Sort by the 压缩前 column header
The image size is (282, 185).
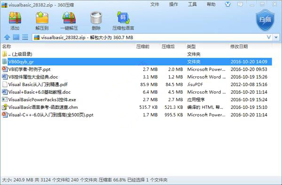(x=142, y=47)
